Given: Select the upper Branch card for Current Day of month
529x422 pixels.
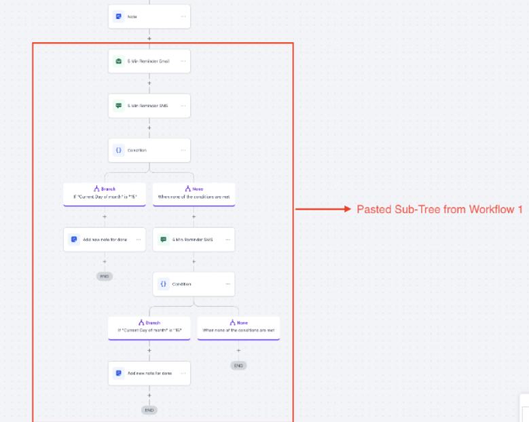Looking at the screenshot, I should pyautogui.click(x=105, y=194).
